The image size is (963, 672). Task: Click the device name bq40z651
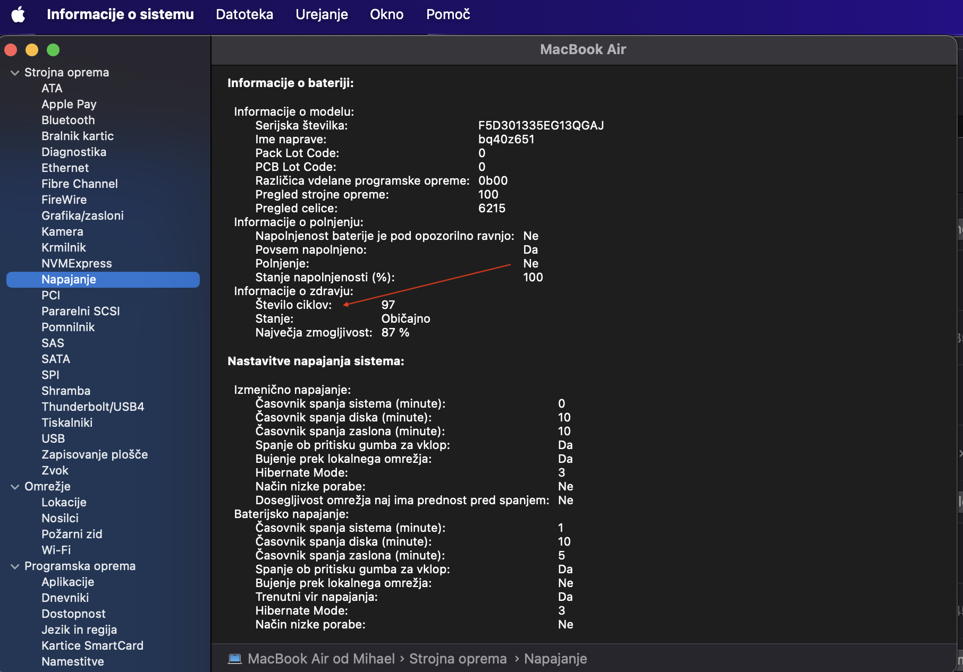click(506, 139)
